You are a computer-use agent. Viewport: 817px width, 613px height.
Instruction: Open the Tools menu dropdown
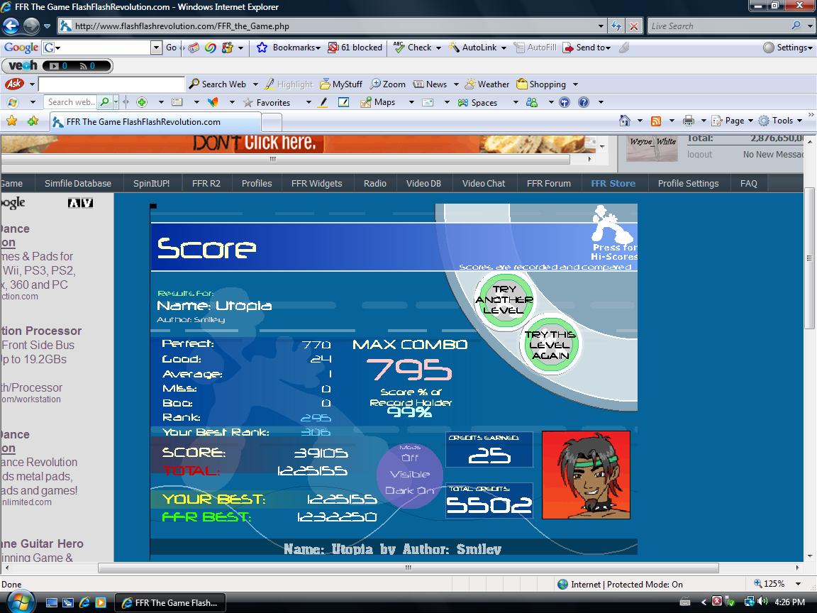tap(779, 121)
